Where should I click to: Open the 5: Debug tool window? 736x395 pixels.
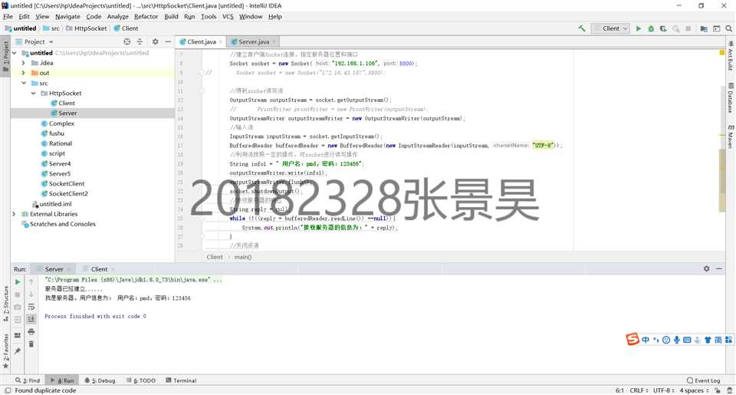(x=100, y=380)
